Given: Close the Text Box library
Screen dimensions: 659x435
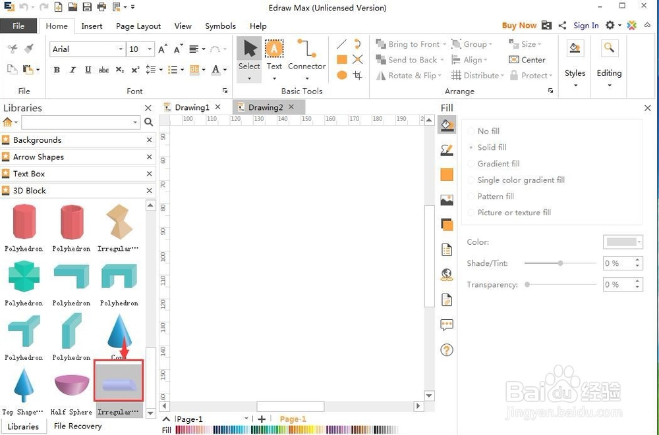Looking at the screenshot, I should pyautogui.click(x=149, y=174).
